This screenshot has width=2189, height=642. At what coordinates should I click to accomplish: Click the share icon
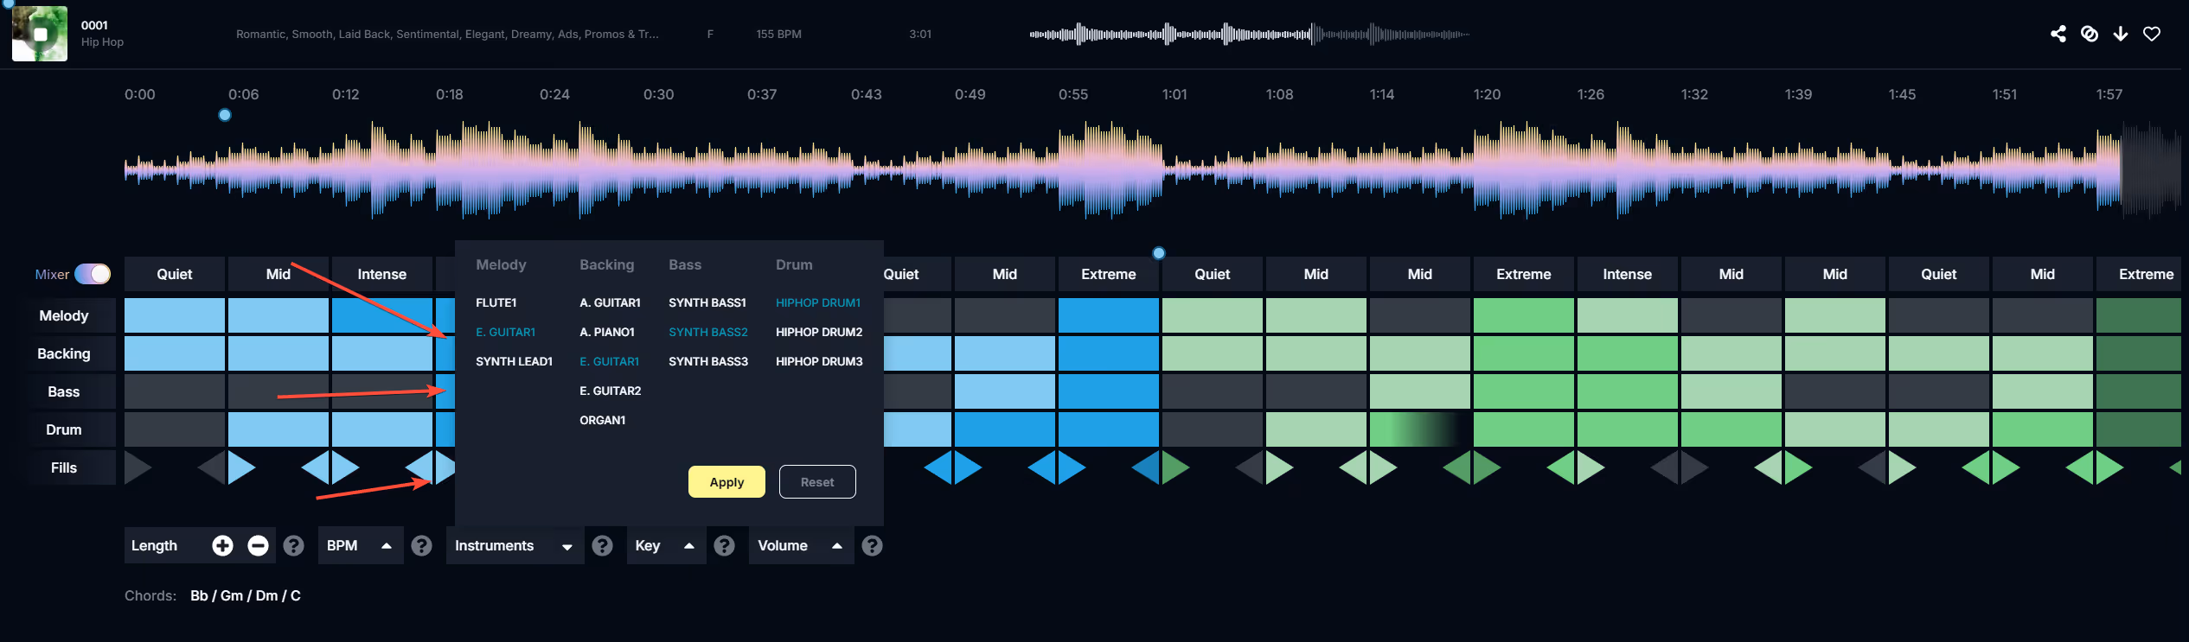[2058, 34]
